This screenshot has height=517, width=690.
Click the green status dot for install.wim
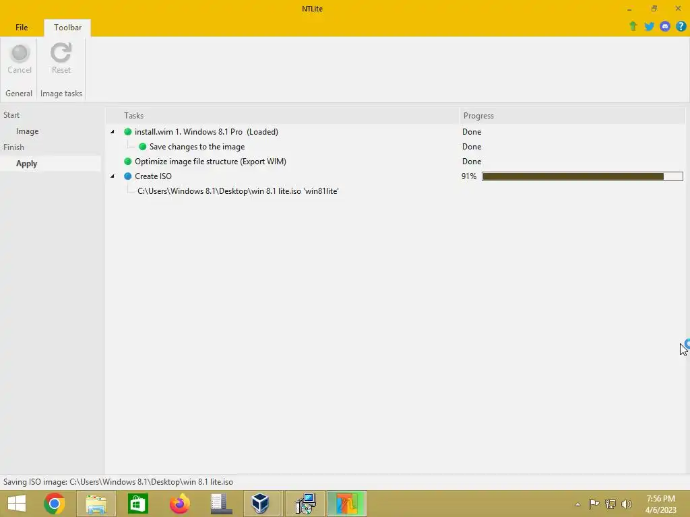pos(127,132)
